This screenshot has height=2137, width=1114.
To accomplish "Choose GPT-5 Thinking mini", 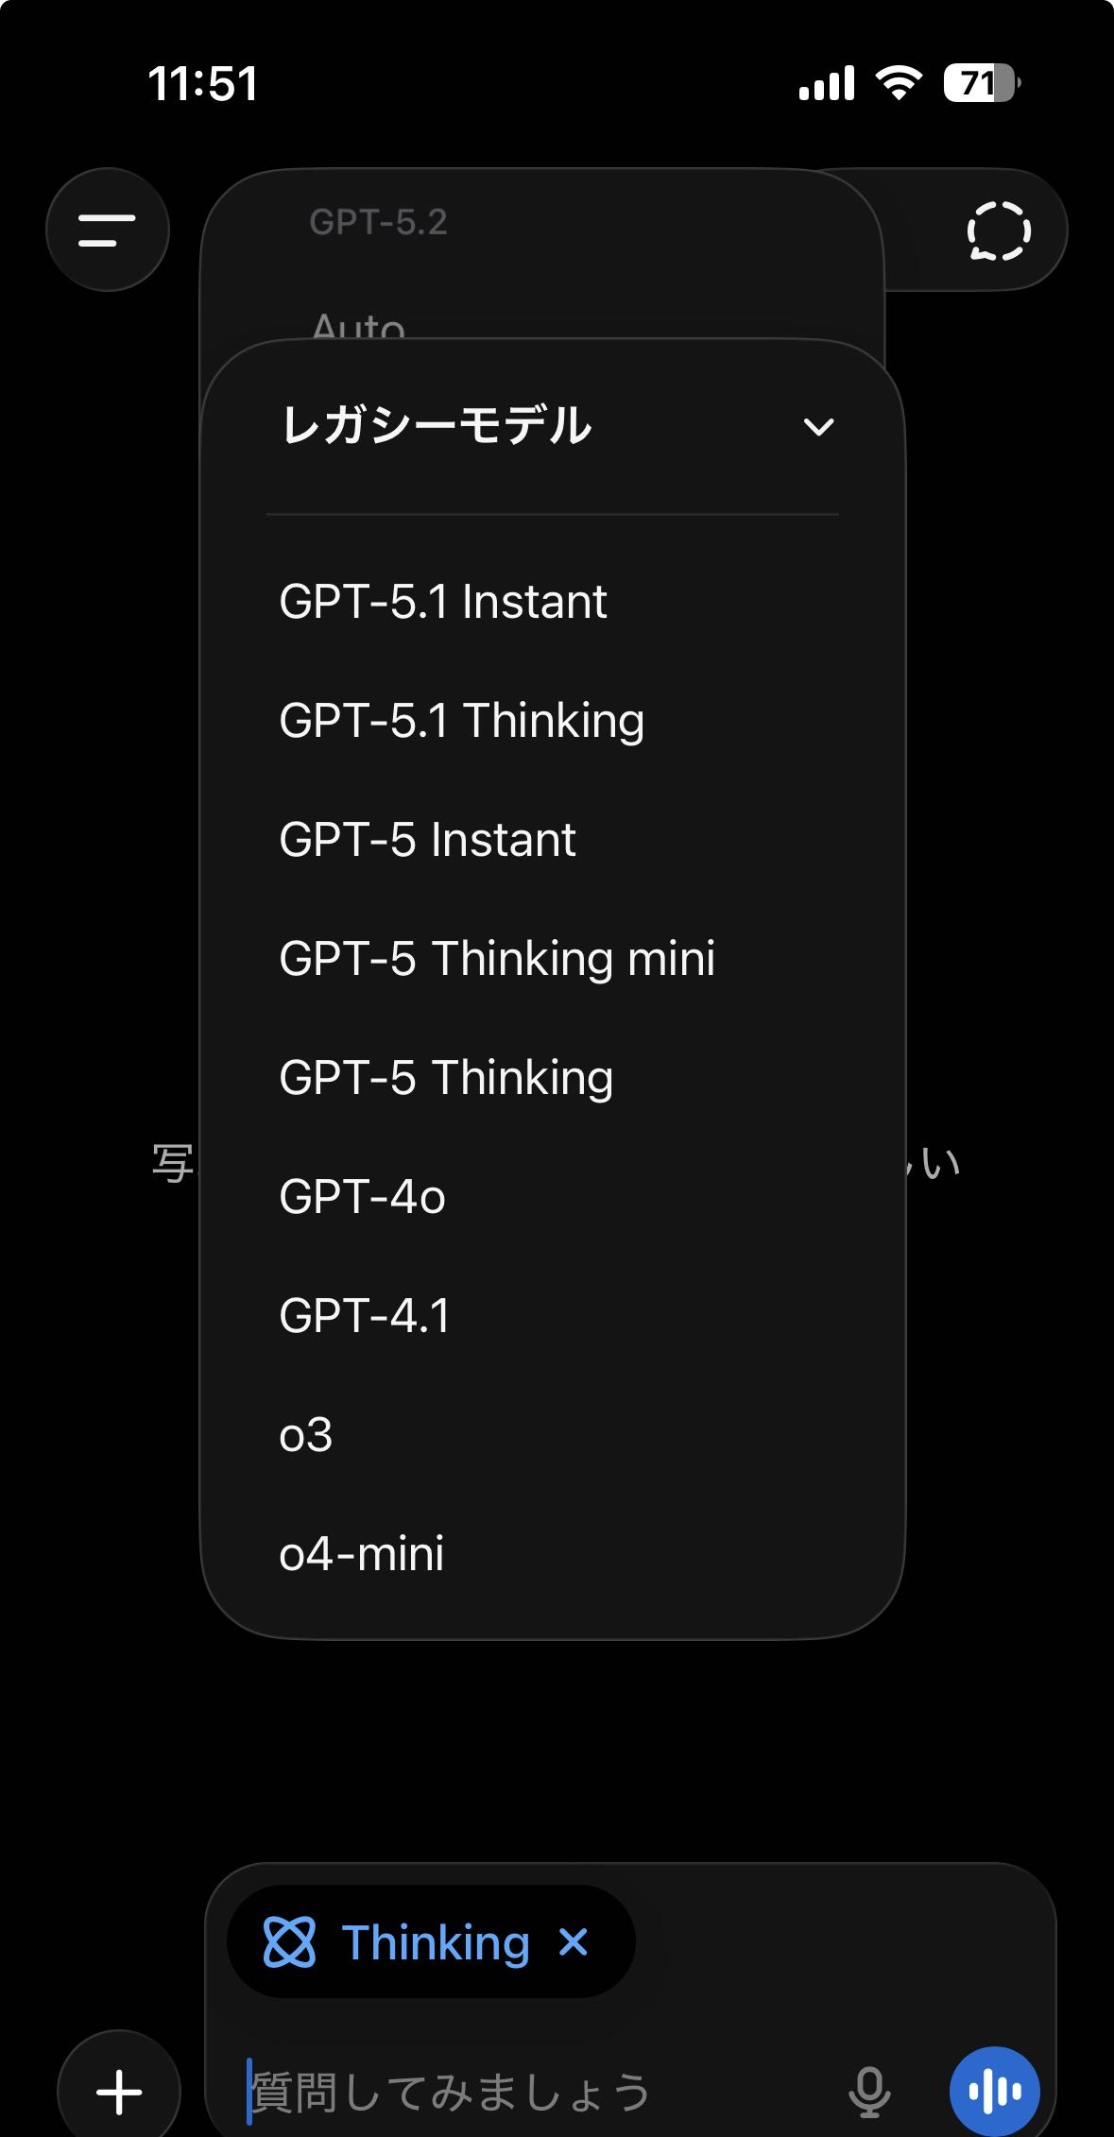I will click(x=497, y=959).
